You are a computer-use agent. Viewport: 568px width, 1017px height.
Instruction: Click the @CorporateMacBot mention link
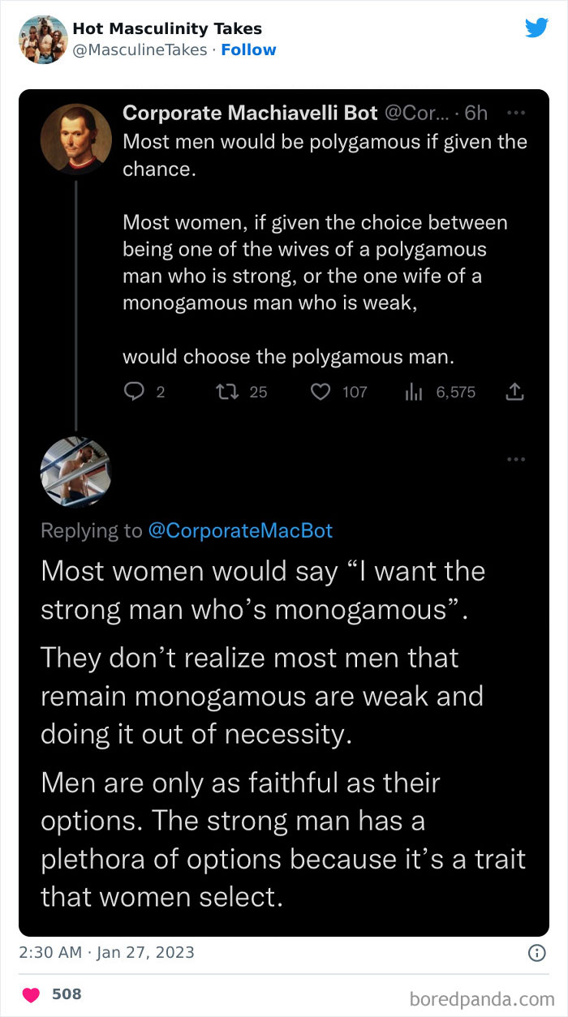(x=243, y=530)
